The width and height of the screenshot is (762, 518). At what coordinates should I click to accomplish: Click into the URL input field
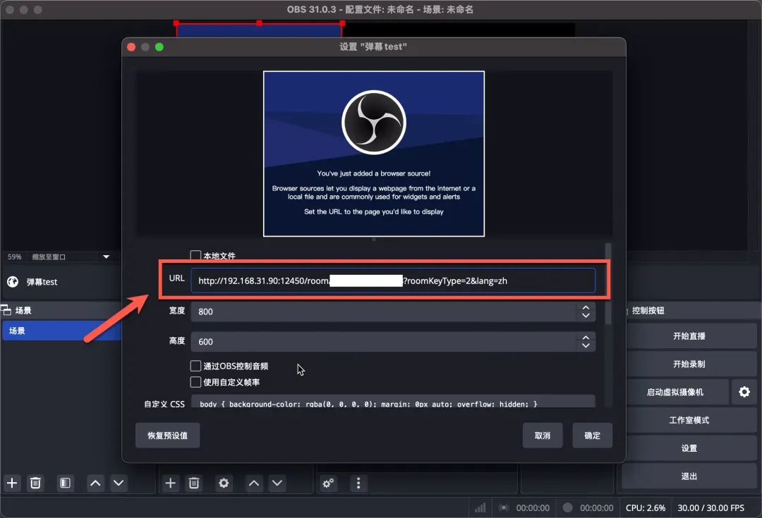coord(393,280)
